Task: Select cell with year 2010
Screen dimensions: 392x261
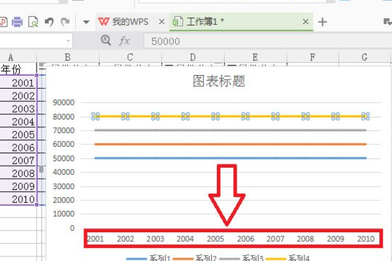Action: pyautogui.click(x=18, y=199)
